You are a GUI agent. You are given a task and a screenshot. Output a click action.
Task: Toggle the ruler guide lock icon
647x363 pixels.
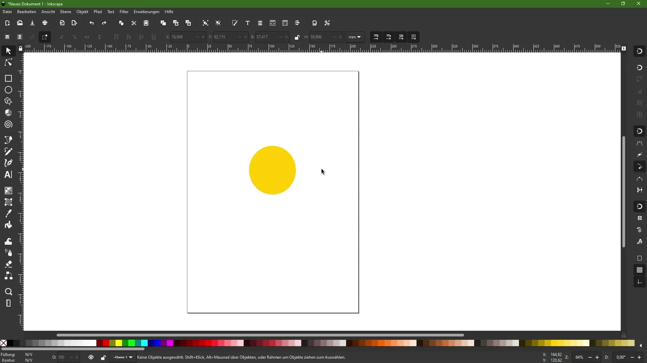click(x=21, y=49)
